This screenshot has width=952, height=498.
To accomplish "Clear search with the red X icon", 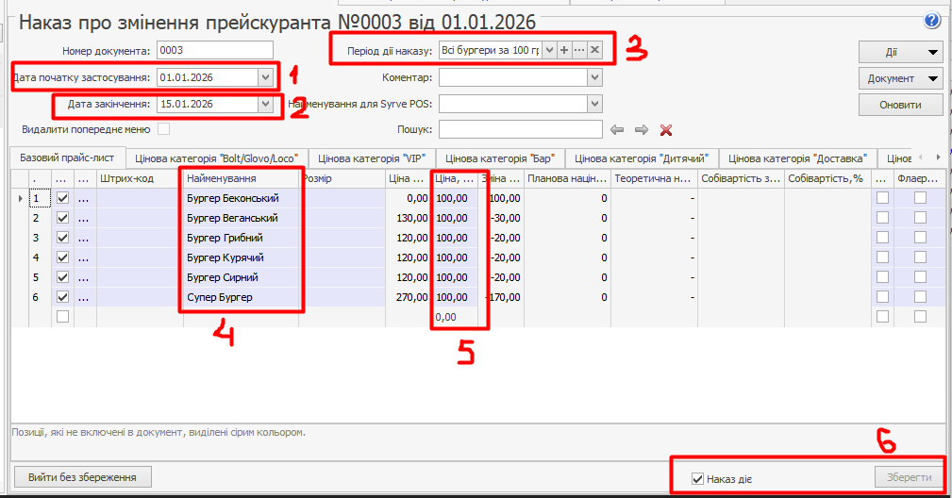I will (x=665, y=130).
